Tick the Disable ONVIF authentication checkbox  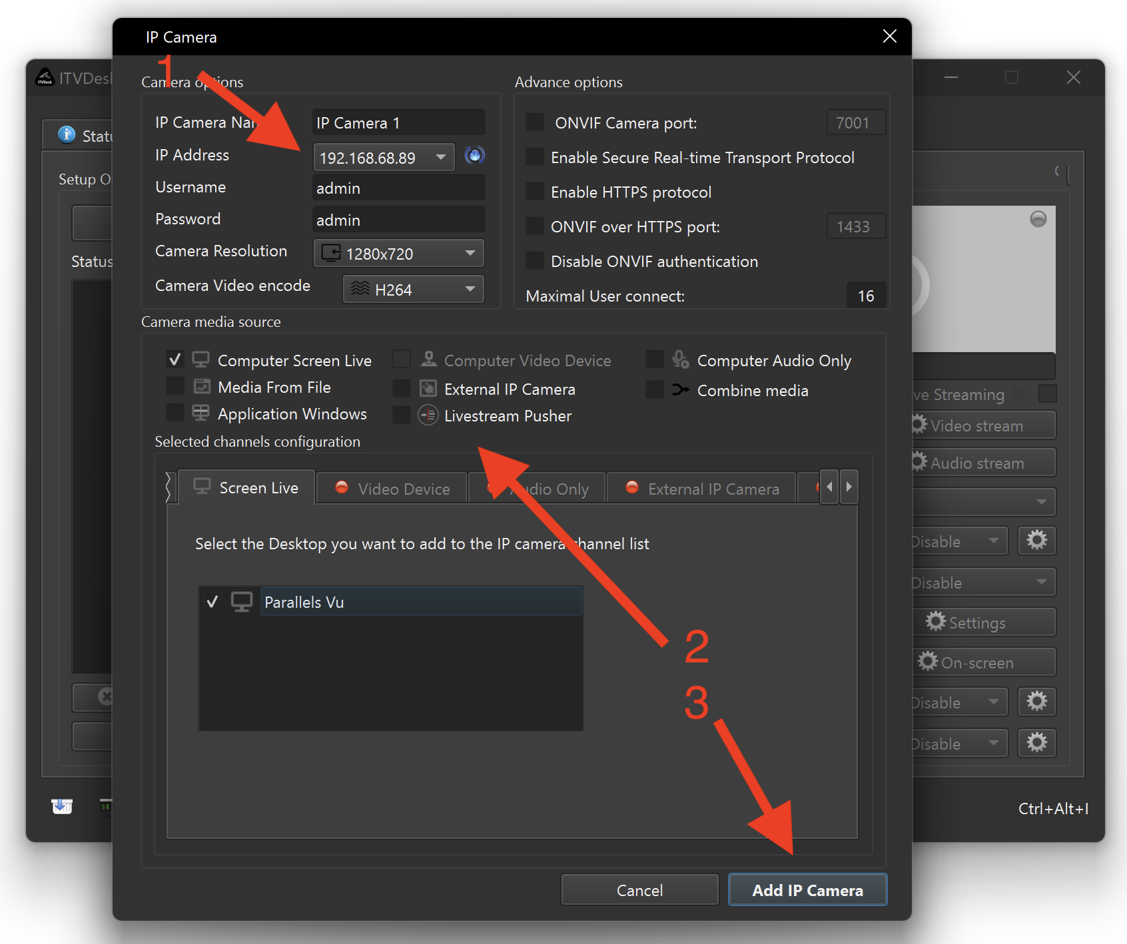pyautogui.click(x=534, y=261)
